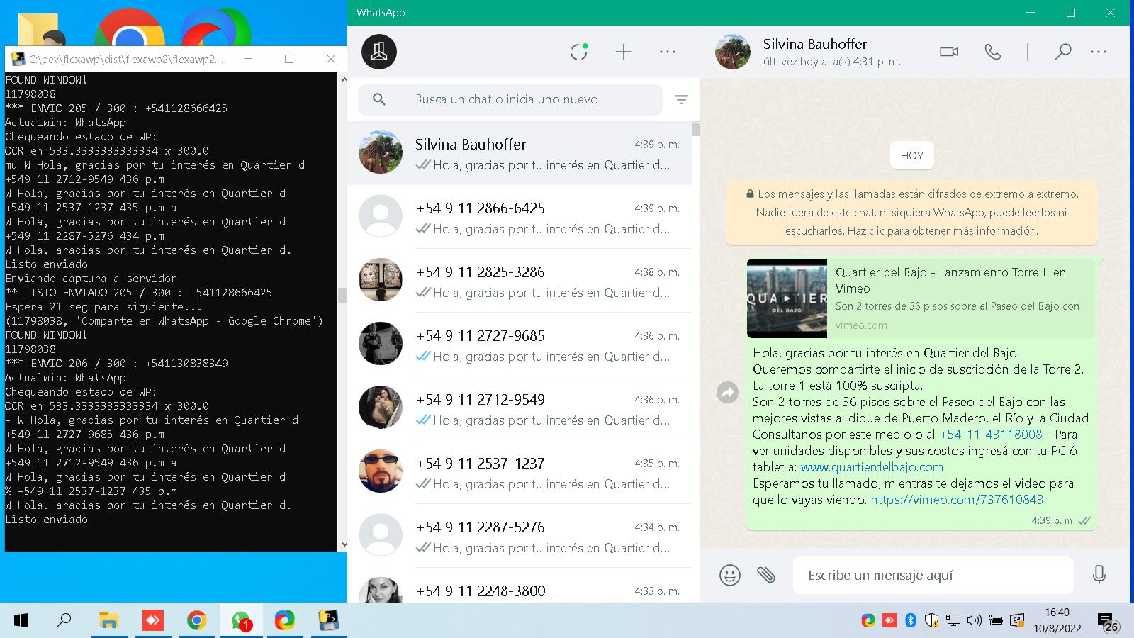Open the volume control in system tray
This screenshot has height=638, width=1134.
(x=975, y=621)
